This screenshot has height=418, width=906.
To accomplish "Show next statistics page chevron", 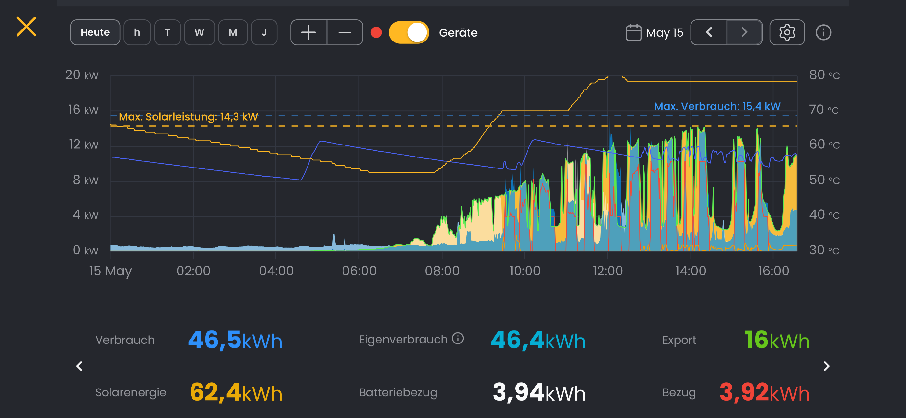I will (x=827, y=366).
